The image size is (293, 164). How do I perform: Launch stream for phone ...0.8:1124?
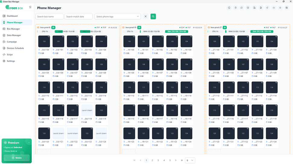point(101,133)
